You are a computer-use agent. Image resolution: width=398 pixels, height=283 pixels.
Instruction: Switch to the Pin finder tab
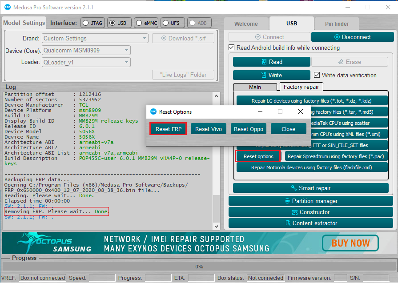tap(337, 24)
